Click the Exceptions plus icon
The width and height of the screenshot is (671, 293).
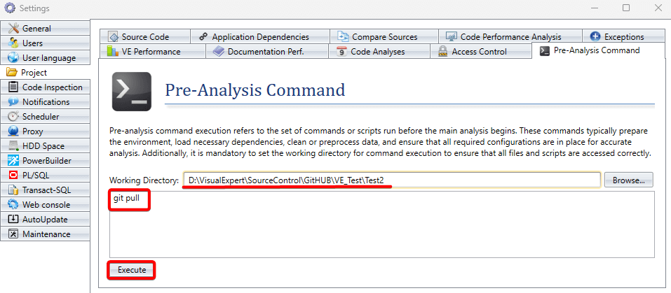point(595,36)
